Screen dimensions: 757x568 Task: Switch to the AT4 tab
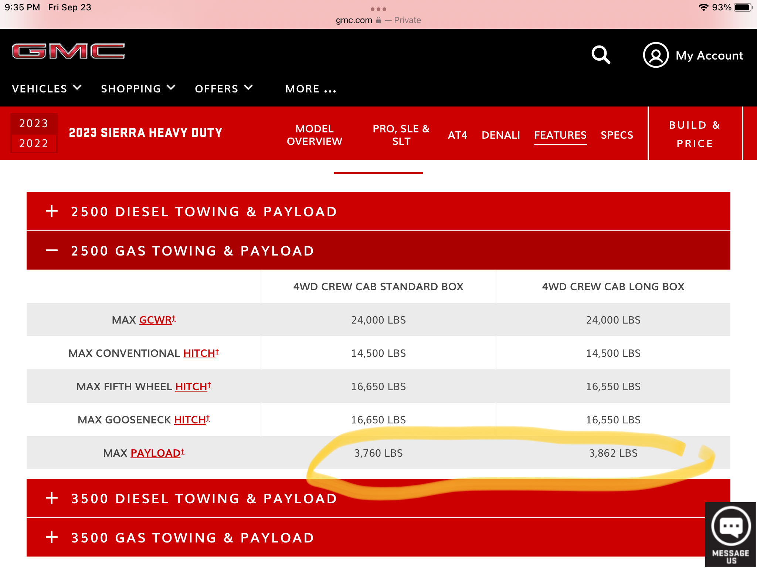(458, 135)
